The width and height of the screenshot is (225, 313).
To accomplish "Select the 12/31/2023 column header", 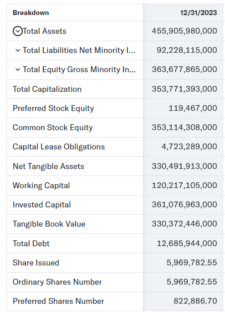I will (198, 13).
